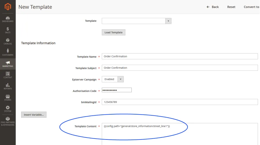Expand the Template dropdown arrow
This screenshot has width=260, height=145.
[x=168, y=21]
